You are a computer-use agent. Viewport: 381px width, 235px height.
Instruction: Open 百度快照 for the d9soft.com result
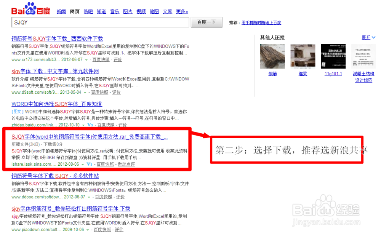[x=99, y=92]
